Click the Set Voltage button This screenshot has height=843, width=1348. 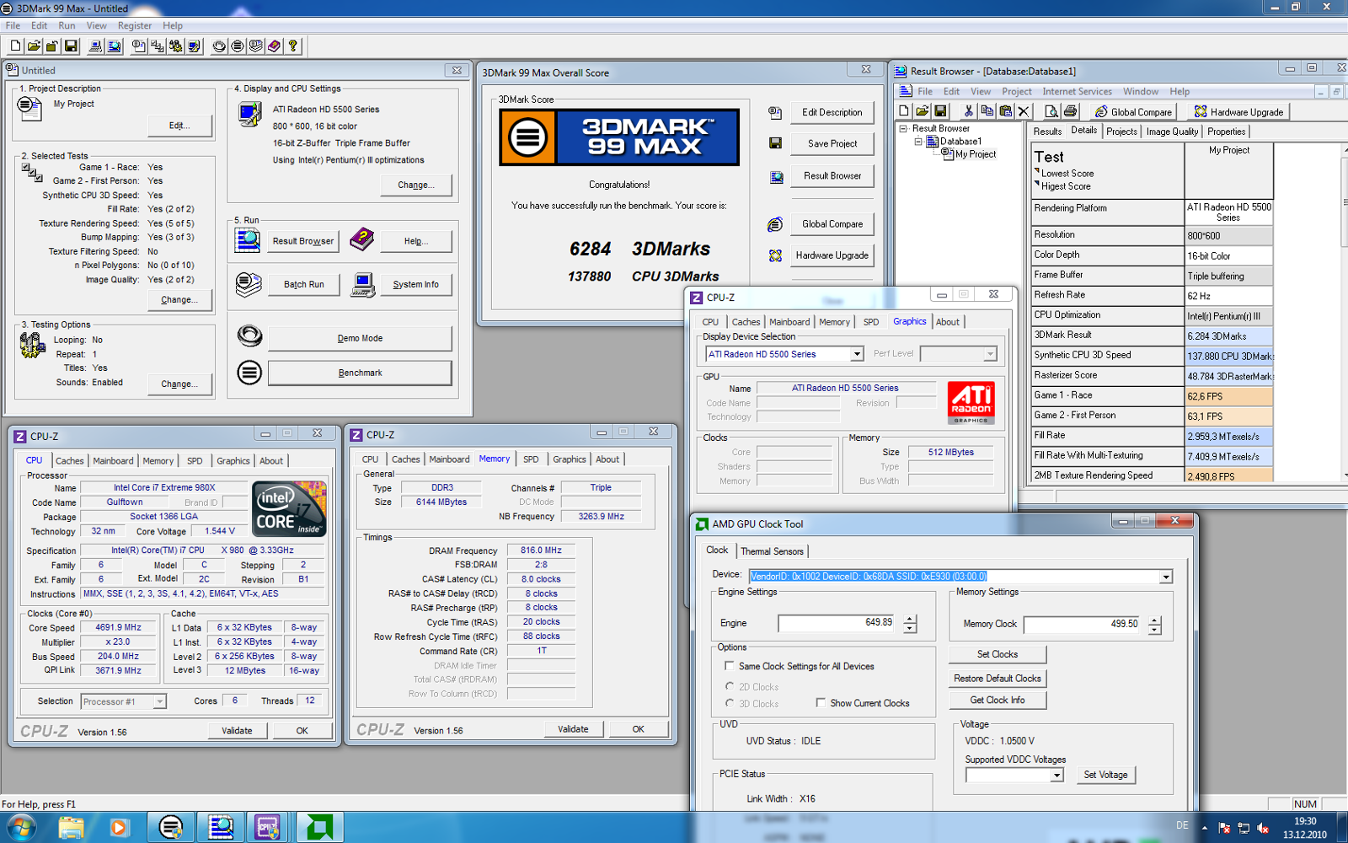point(1105,775)
